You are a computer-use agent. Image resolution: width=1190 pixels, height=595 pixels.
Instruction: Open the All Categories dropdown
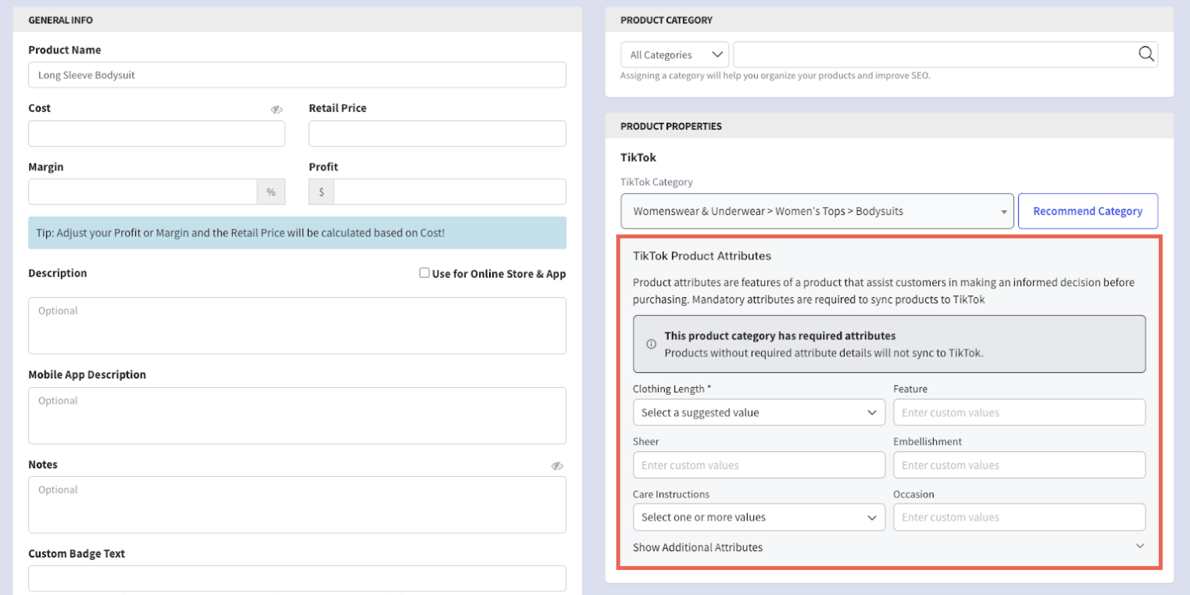coord(674,55)
